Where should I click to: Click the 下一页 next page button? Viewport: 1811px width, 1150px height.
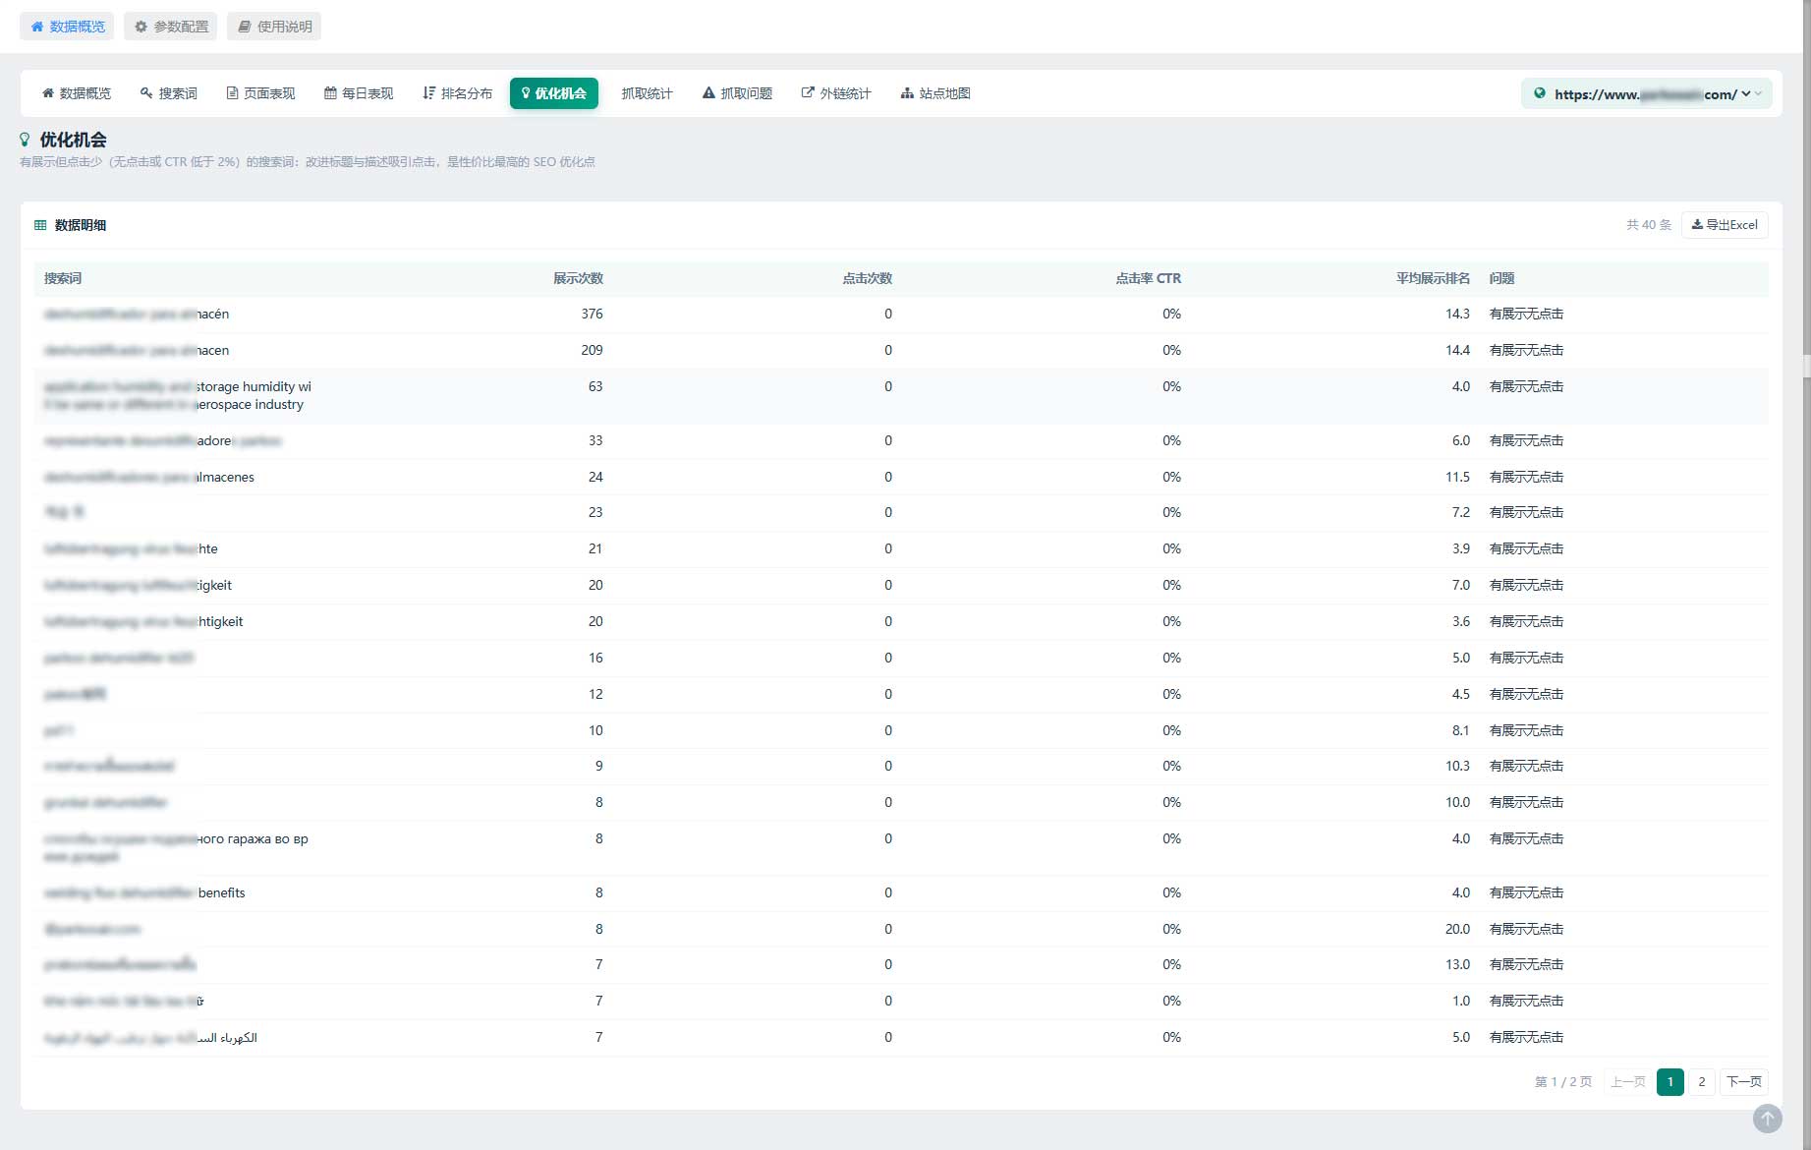[1744, 1082]
